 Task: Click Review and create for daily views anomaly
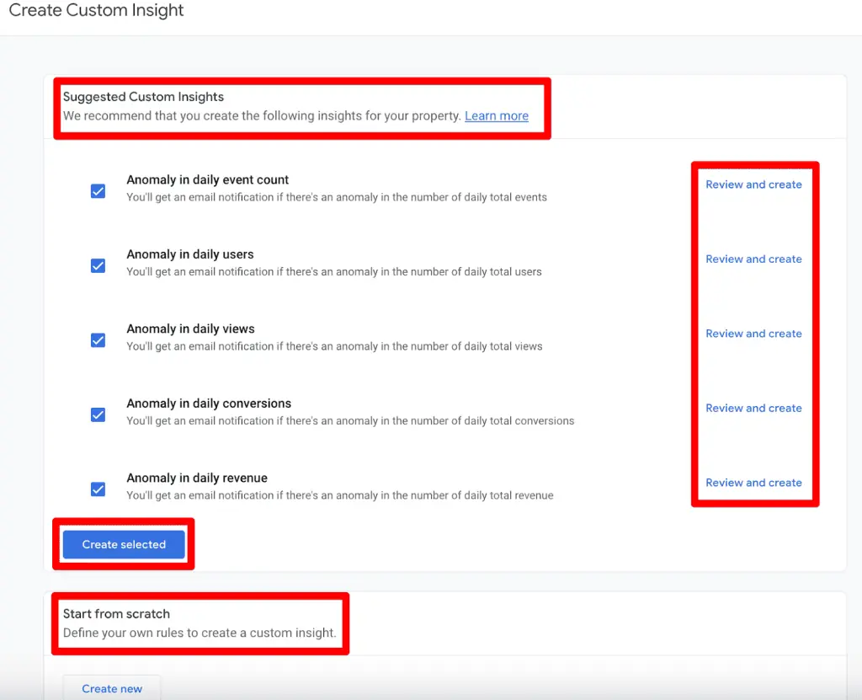753,334
